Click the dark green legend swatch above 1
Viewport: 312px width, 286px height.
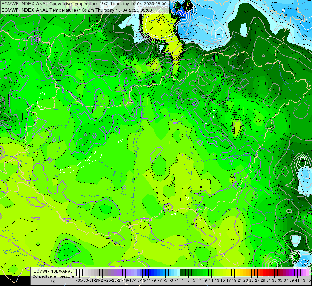pos(181,273)
